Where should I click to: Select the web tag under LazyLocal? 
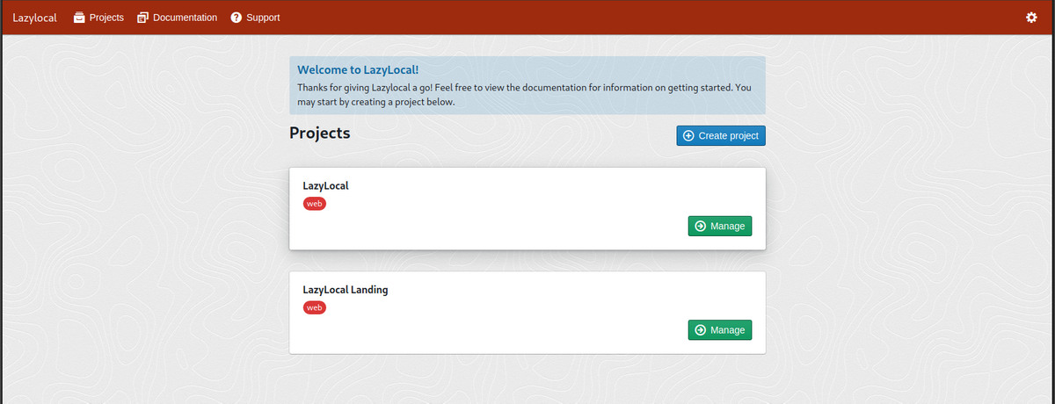point(314,204)
